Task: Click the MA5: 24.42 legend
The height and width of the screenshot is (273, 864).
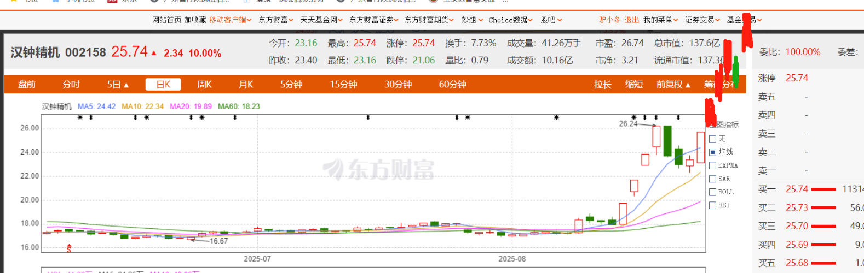Action: click(x=96, y=106)
